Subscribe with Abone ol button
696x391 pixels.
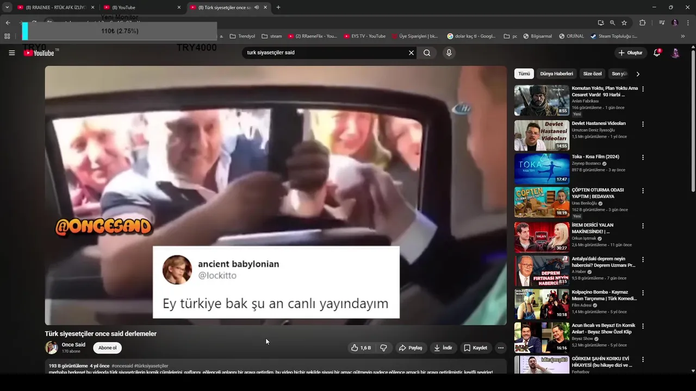click(107, 348)
